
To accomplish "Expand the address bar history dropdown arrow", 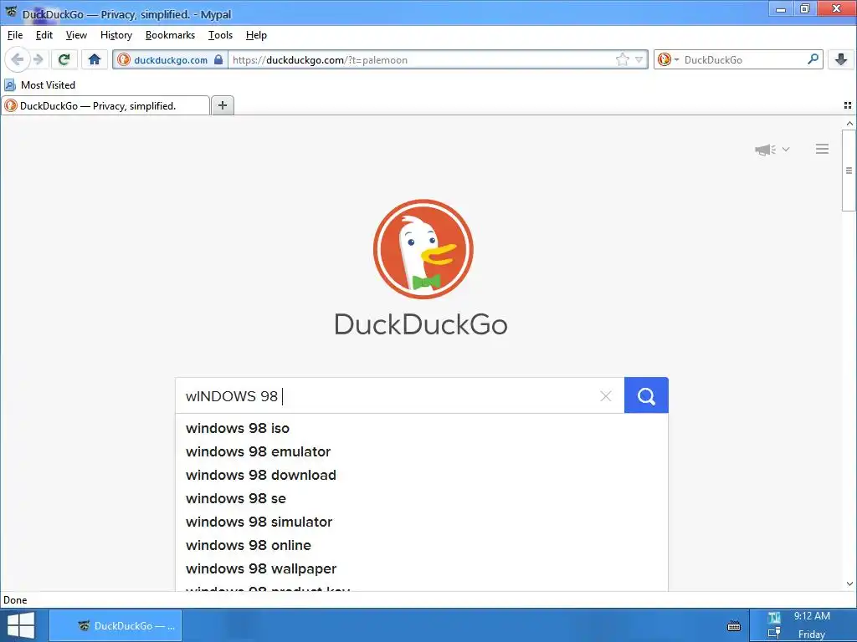I will [639, 59].
